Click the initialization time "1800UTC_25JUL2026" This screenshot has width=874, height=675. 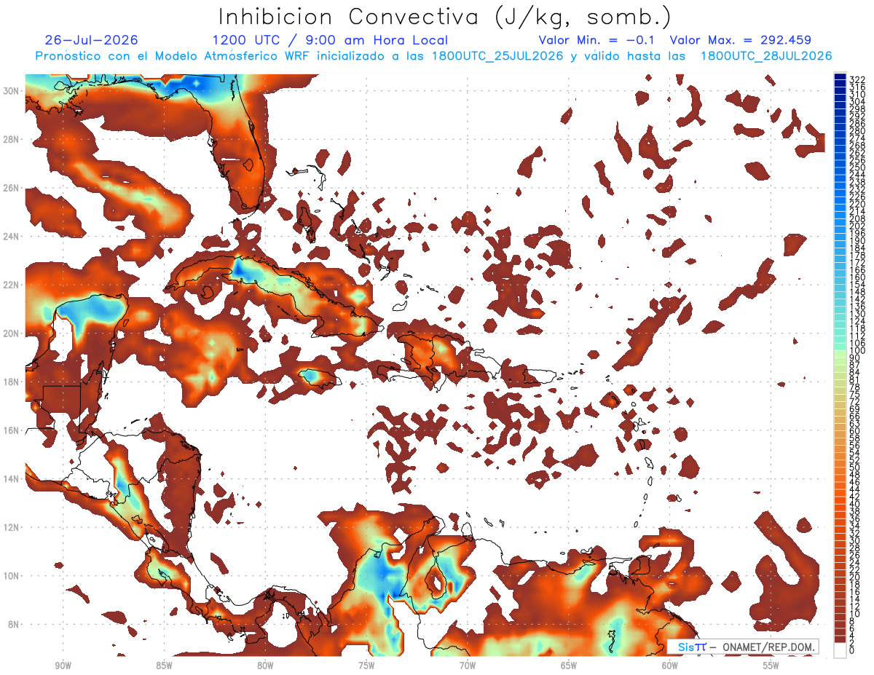click(497, 56)
